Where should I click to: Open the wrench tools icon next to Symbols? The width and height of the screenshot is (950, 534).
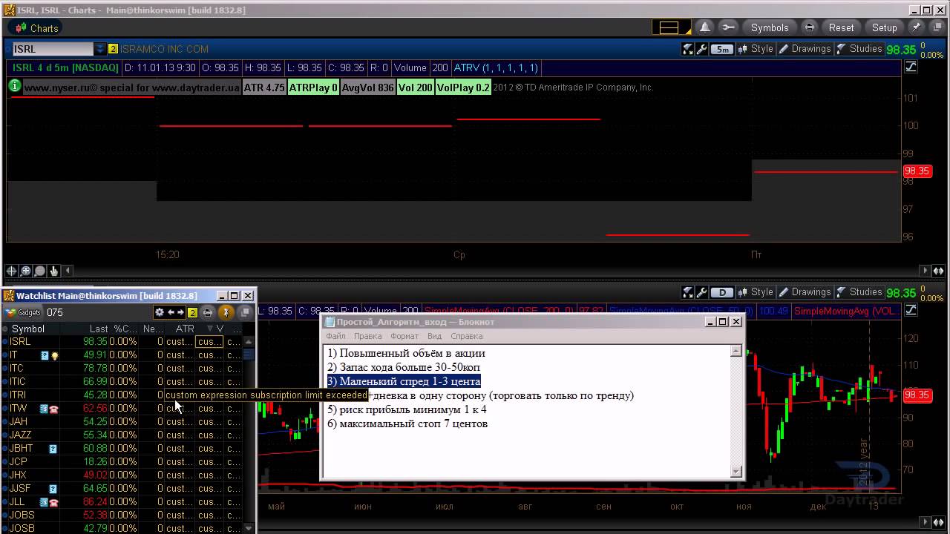[x=729, y=27]
